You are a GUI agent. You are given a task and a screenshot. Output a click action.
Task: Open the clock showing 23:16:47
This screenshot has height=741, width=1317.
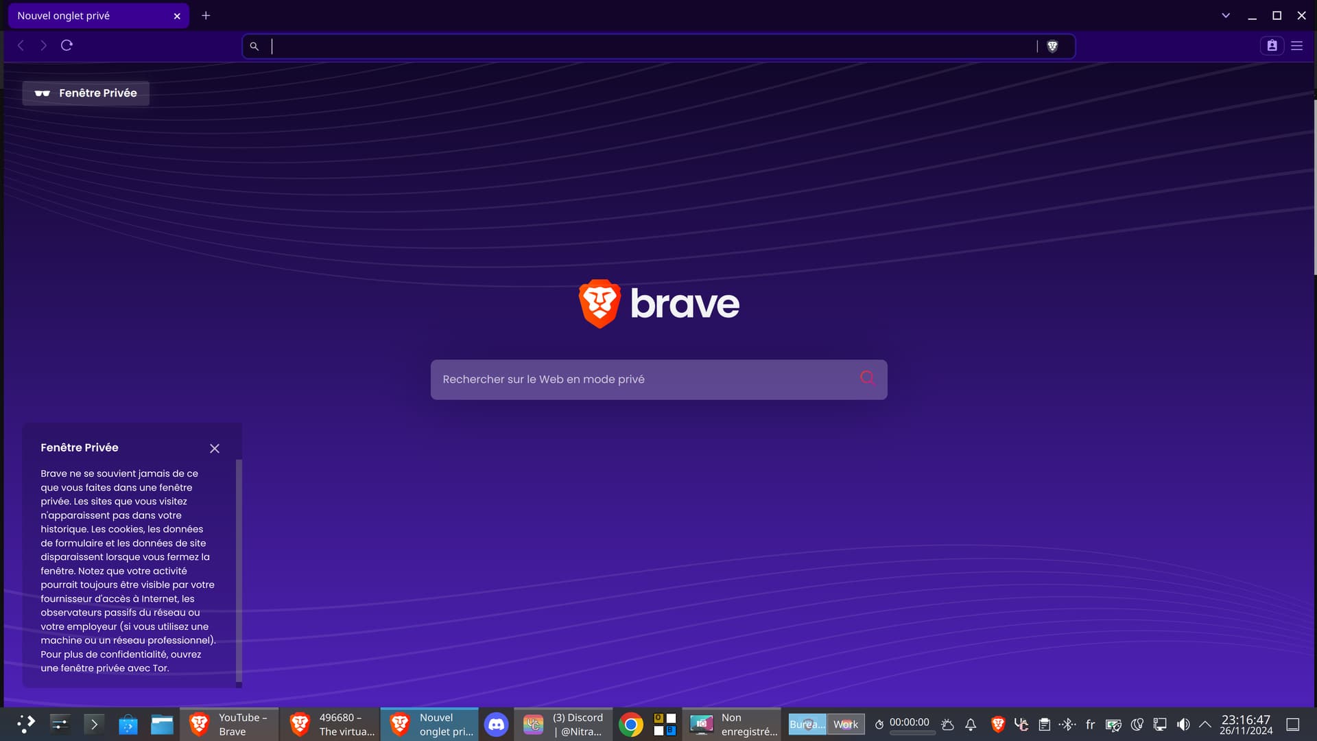1246,724
